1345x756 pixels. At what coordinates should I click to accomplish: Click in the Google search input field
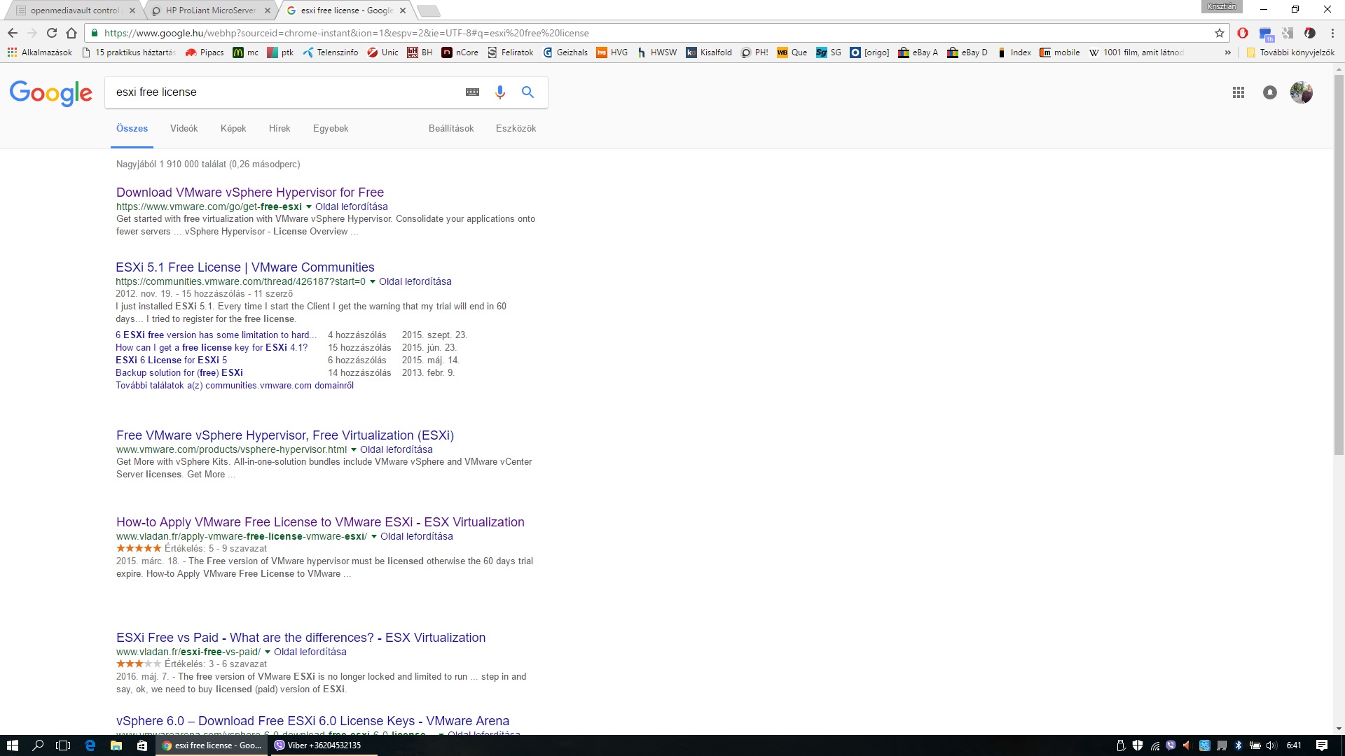tap(284, 92)
